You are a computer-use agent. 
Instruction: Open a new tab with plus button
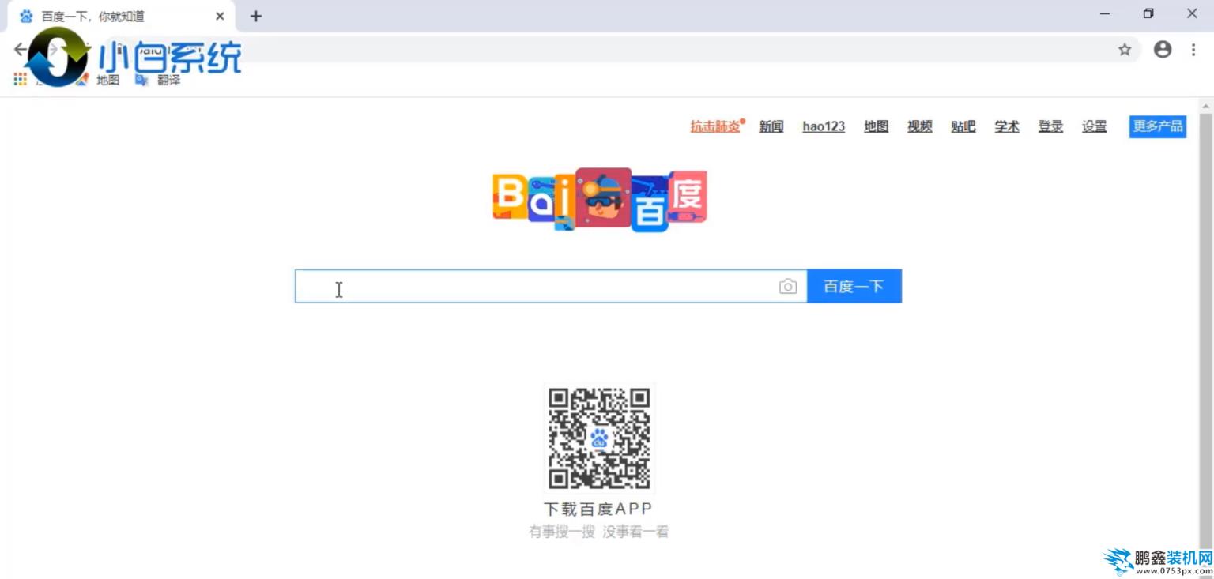(256, 16)
